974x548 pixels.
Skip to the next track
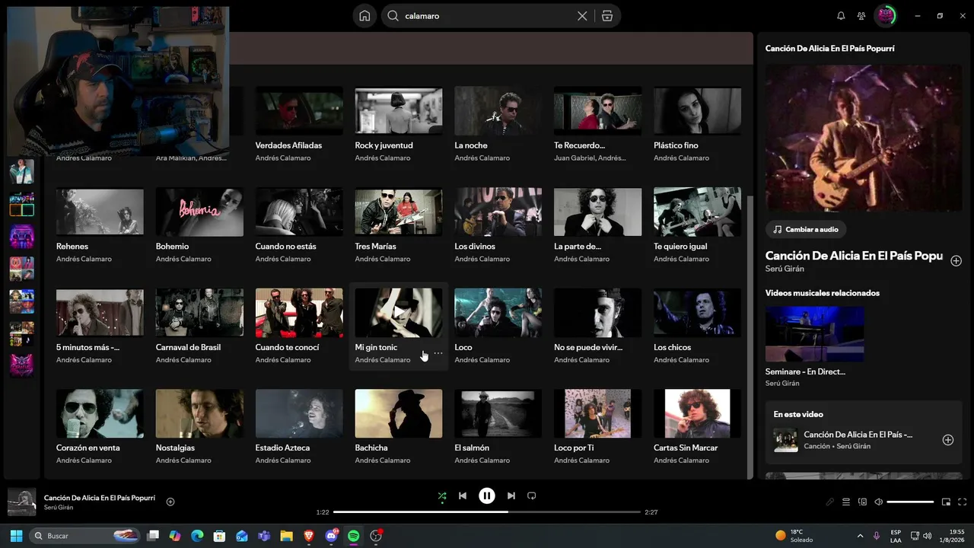point(511,496)
